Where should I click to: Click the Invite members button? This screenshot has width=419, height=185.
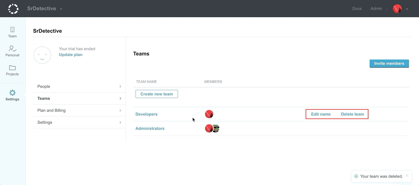click(x=389, y=63)
